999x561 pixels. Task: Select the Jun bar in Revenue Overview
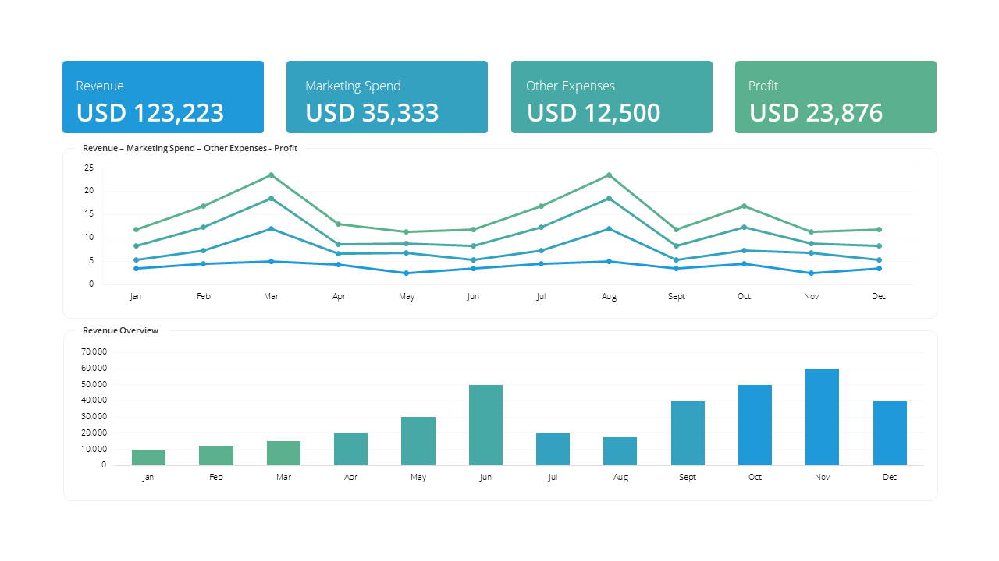point(485,425)
